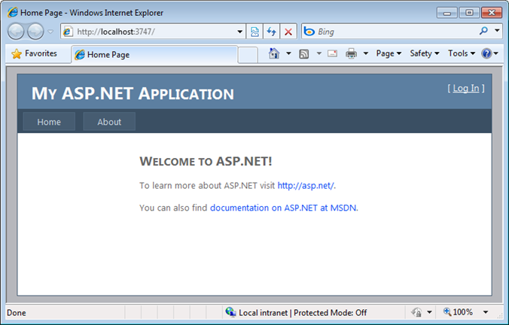Select the About navigation tab

109,122
